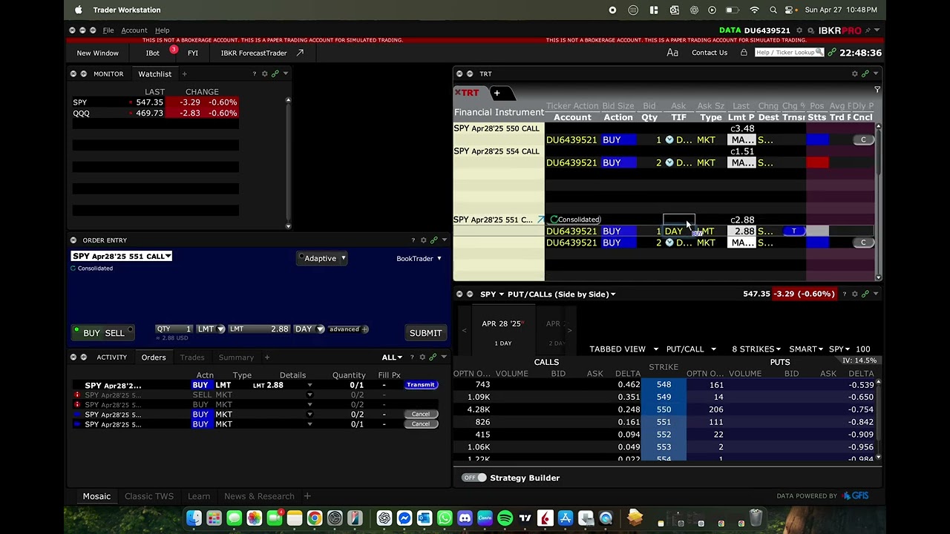Toggle the Strategy Builder switch
This screenshot has width=950, height=534.
coord(474,478)
